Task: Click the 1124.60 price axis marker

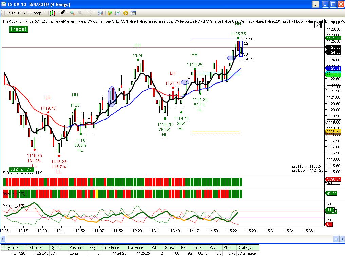Action: click(333, 52)
